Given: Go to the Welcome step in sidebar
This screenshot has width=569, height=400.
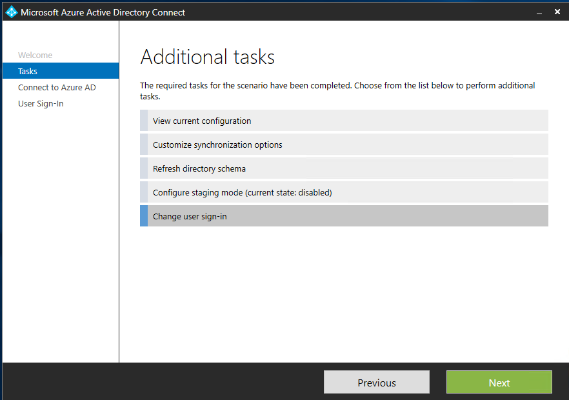Looking at the screenshot, I should [35, 55].
